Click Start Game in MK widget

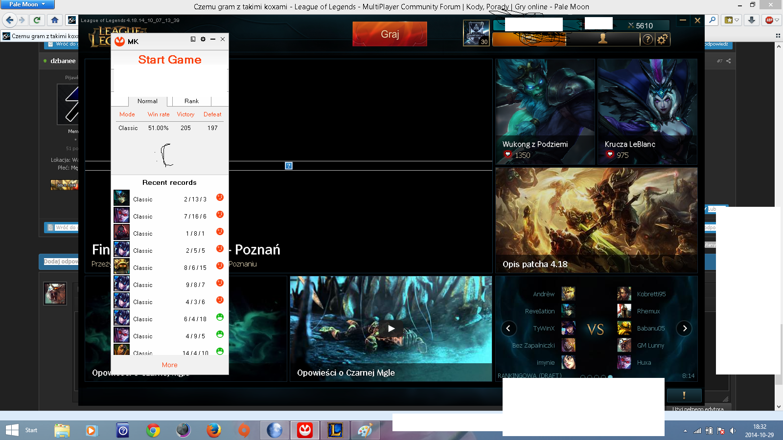pos(170,60)
